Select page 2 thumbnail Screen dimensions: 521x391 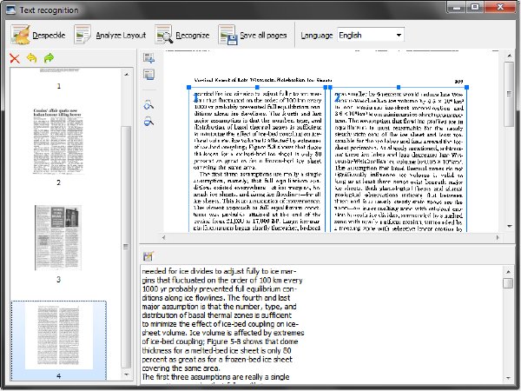(58, 141)
